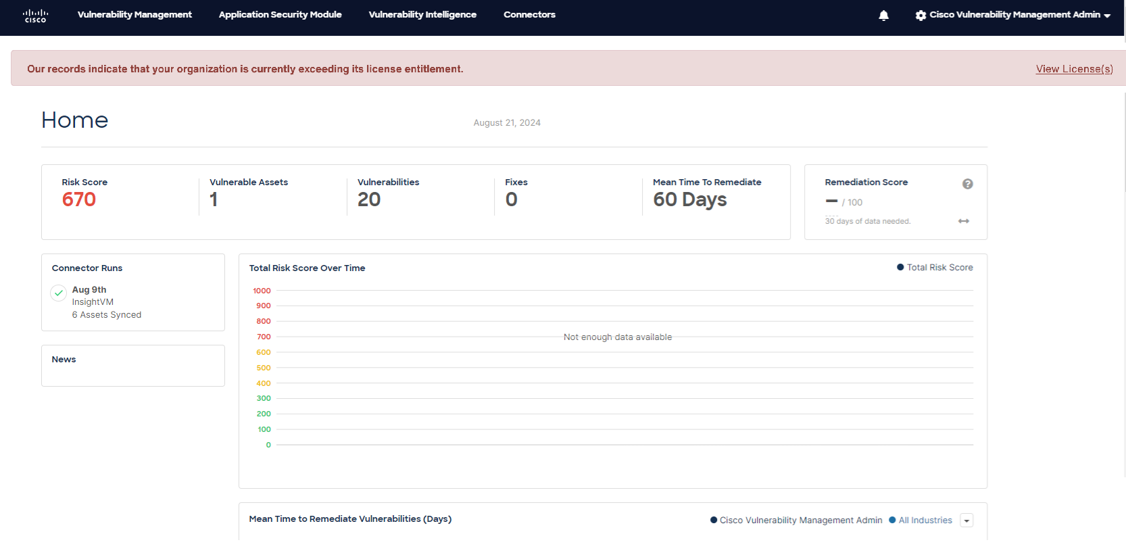This screenshot has width=1126, height=555.
Task: Click the View License(s) link
Action: [1074, 69]
